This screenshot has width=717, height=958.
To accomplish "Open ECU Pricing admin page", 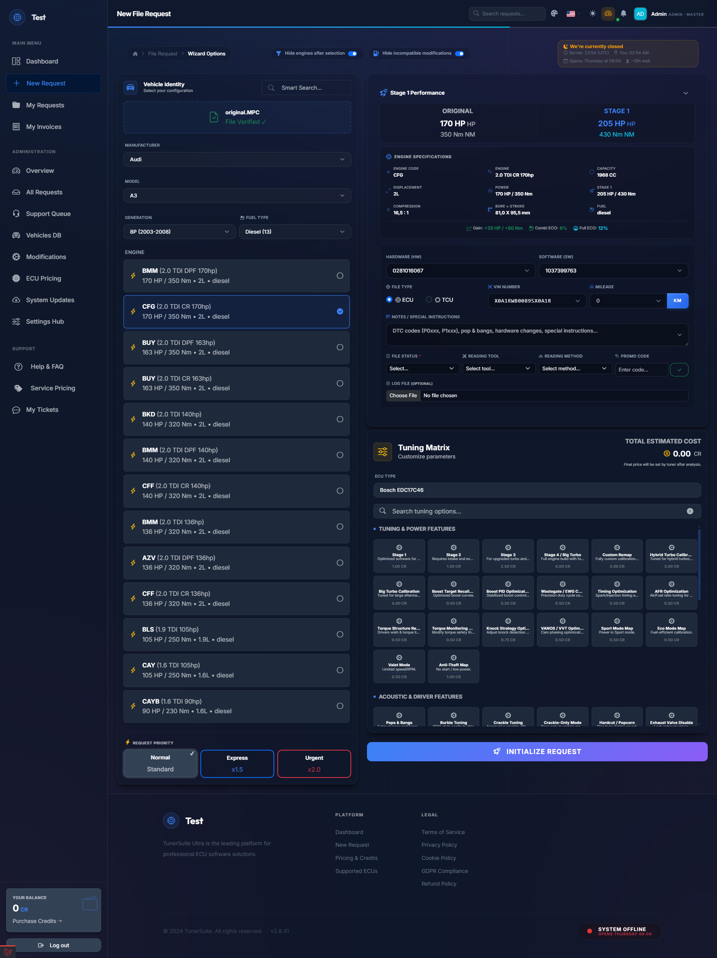I will (53, 279).
